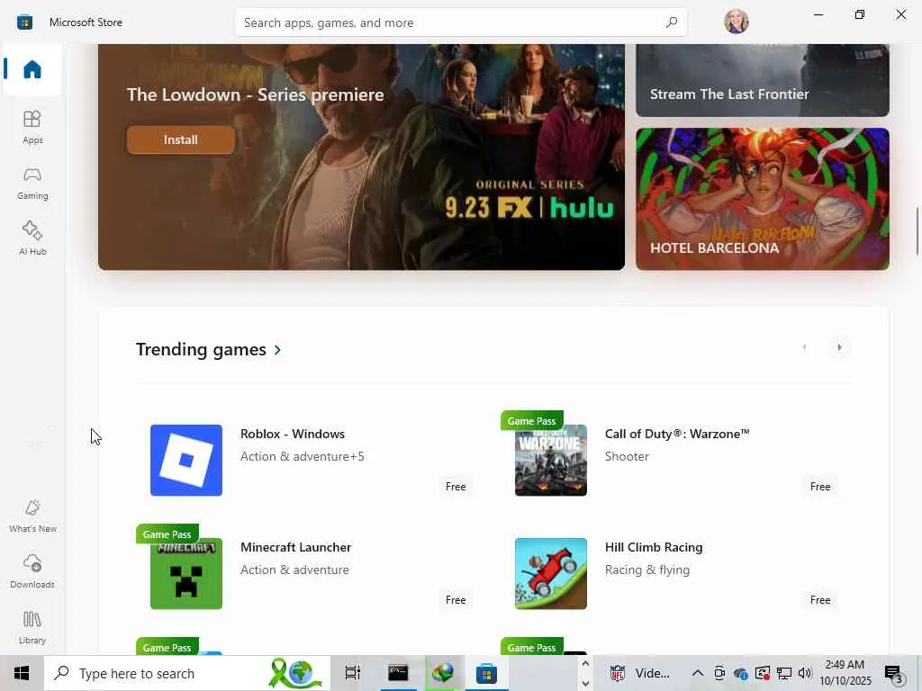
Task: Open the HOTEL BARCELONA card
Action: pos(762,199)
